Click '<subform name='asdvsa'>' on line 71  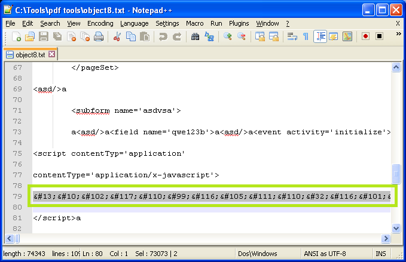click(x=126, y=110)
